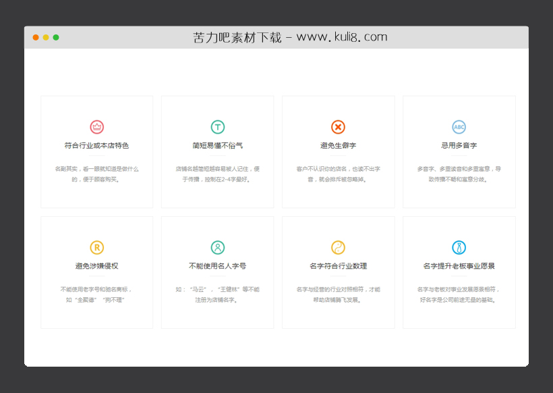The image size is (553, 393).
Task: Select the 名字符合行业数理 title
Action: (x=338, y=265)
